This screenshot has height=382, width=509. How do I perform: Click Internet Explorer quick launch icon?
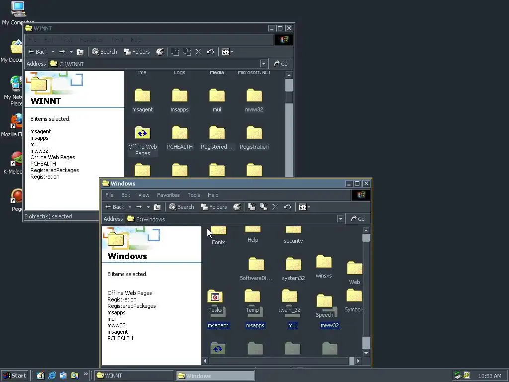[52, 376]
